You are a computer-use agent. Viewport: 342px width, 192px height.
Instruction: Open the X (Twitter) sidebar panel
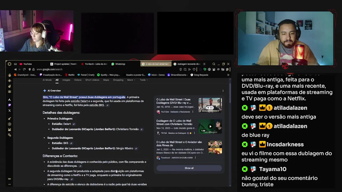tap(9, 110)
